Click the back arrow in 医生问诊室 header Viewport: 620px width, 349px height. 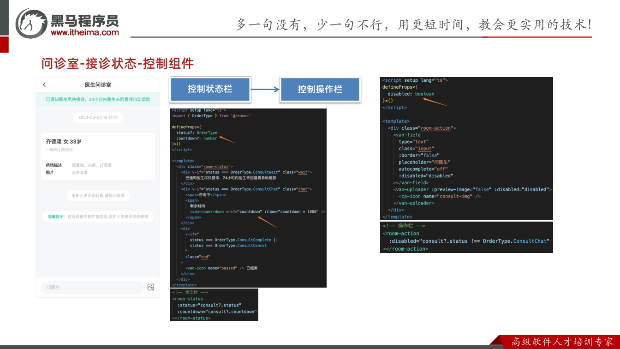coord(44,85)
